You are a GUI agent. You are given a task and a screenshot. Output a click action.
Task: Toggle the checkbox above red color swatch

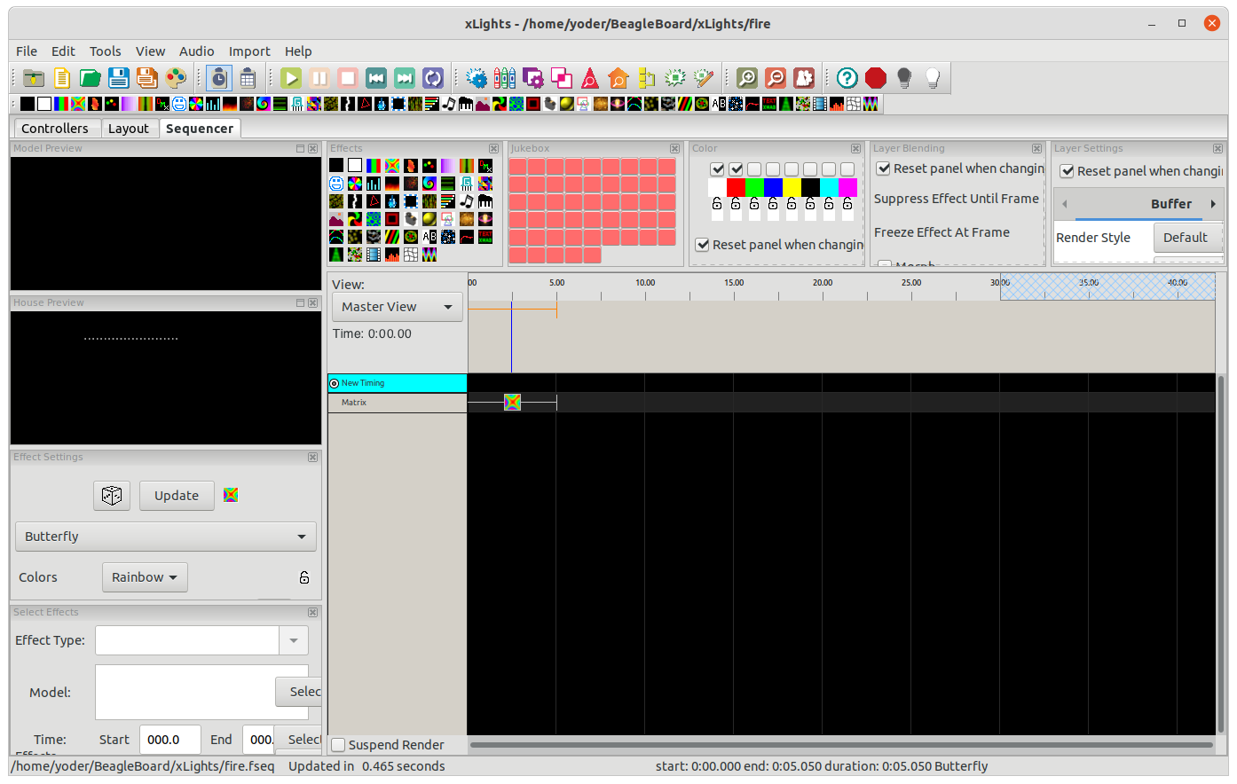pos(736,169)
